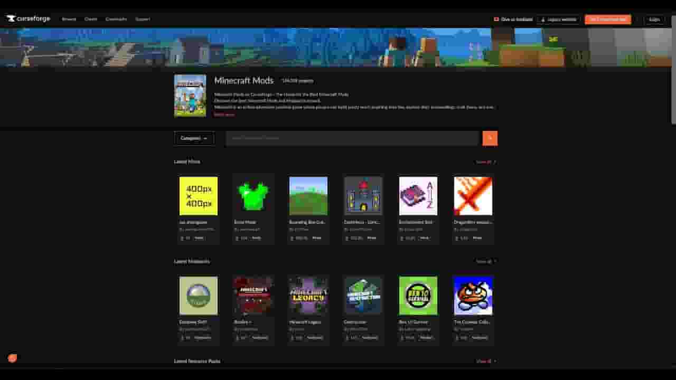Switch to the Legacy website
Image resolution: width=676 pixels, height=380 pixels.
[559, 20]
